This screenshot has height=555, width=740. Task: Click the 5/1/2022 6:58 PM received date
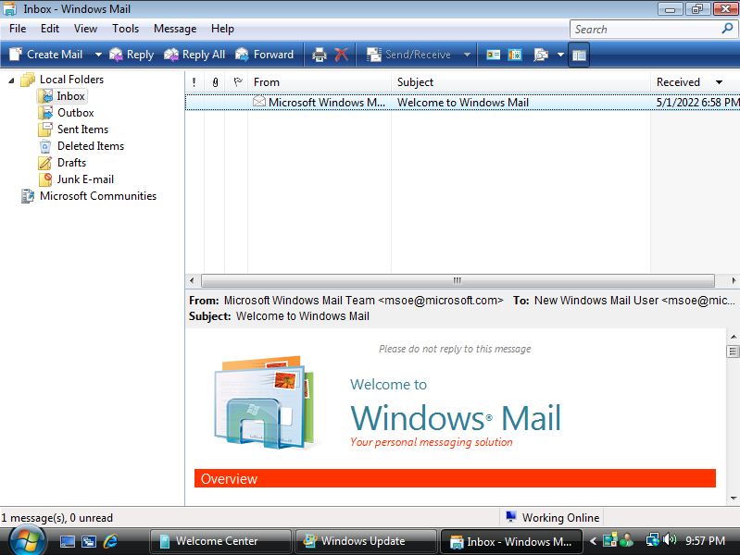[x=697, y=103]
